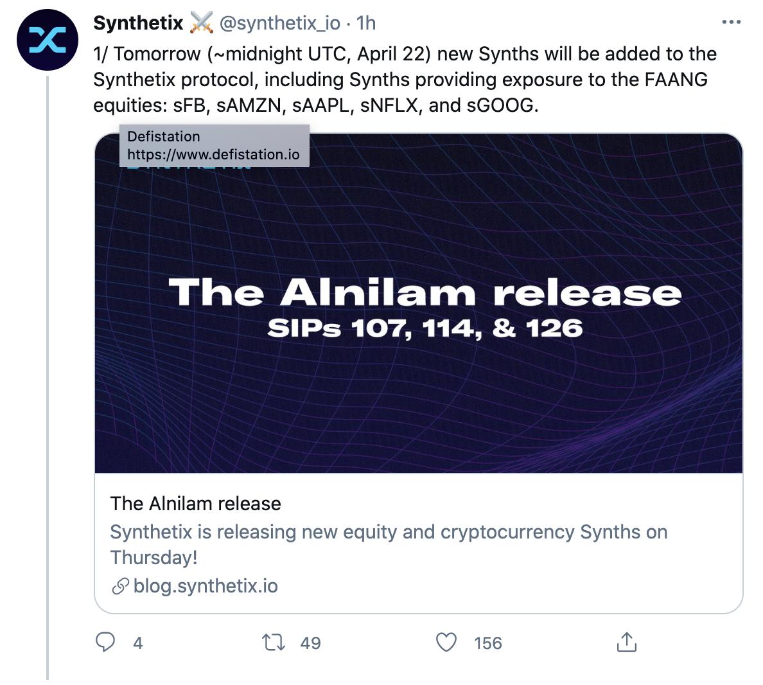This screenshot has height=685, width=763.
Task: Open the share tweet icon
Action: [627, 642]
